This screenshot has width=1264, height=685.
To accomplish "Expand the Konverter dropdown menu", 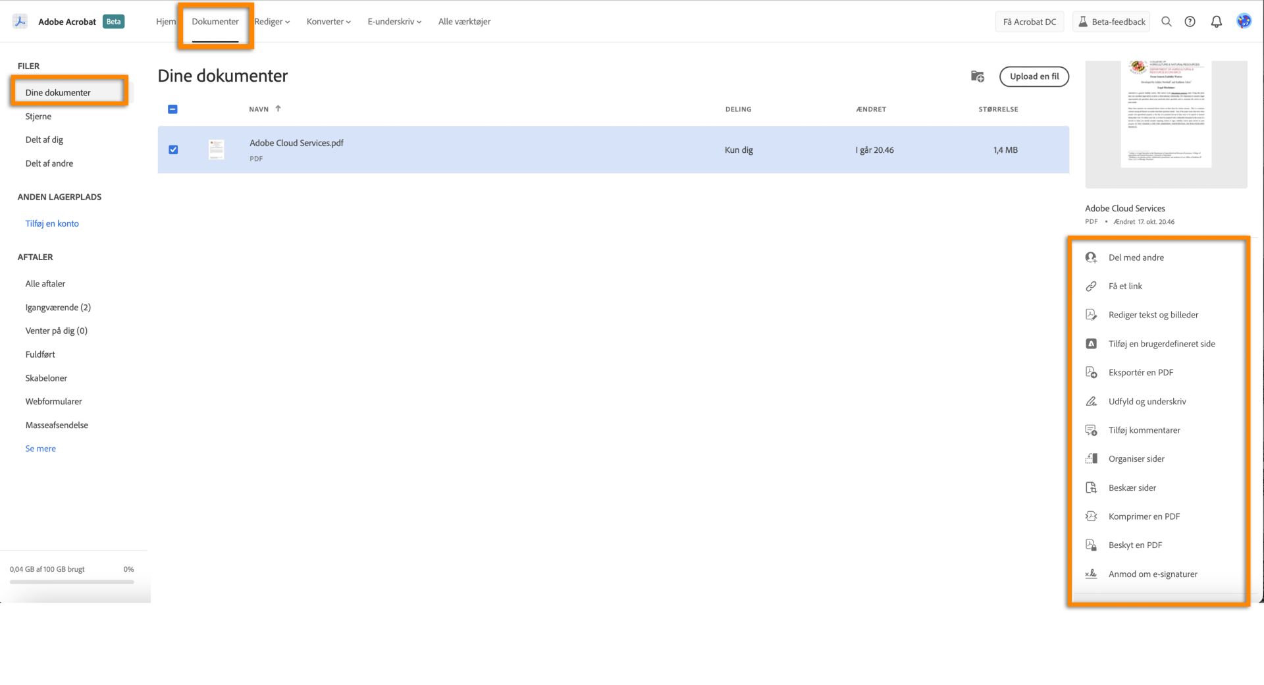I will pos(329,22).
